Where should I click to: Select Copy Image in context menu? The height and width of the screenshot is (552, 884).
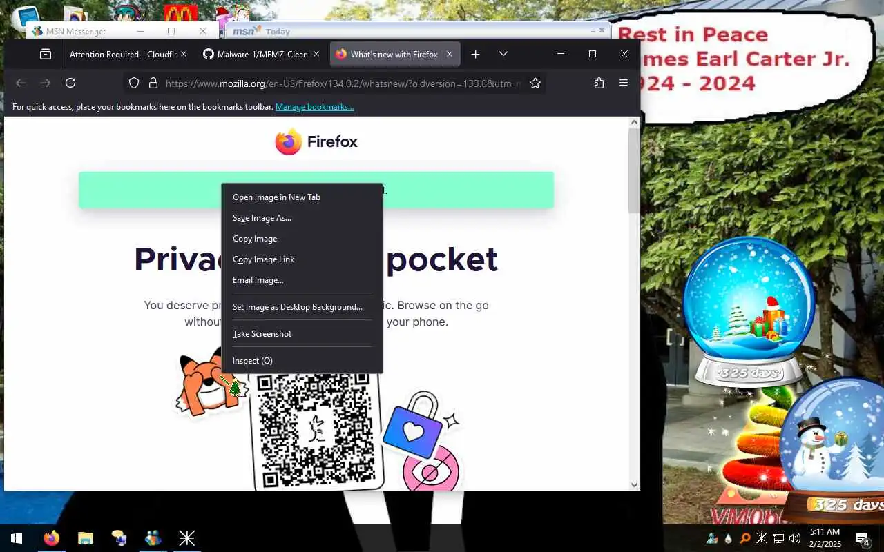[302, 239]
